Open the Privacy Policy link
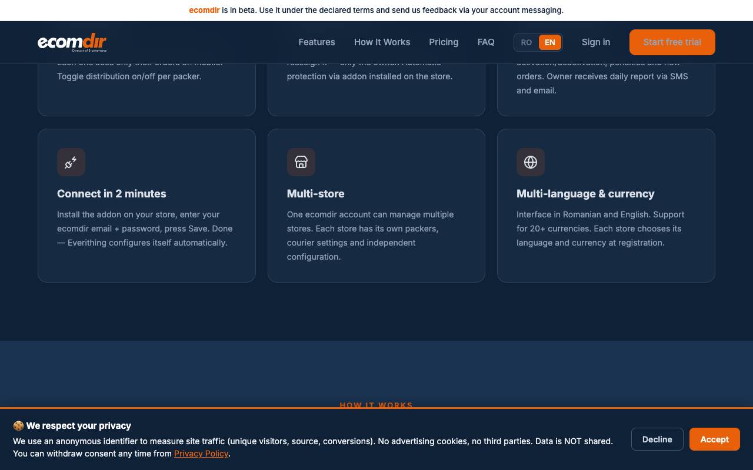Screen dimensions: 753x470 coord(201,454)
